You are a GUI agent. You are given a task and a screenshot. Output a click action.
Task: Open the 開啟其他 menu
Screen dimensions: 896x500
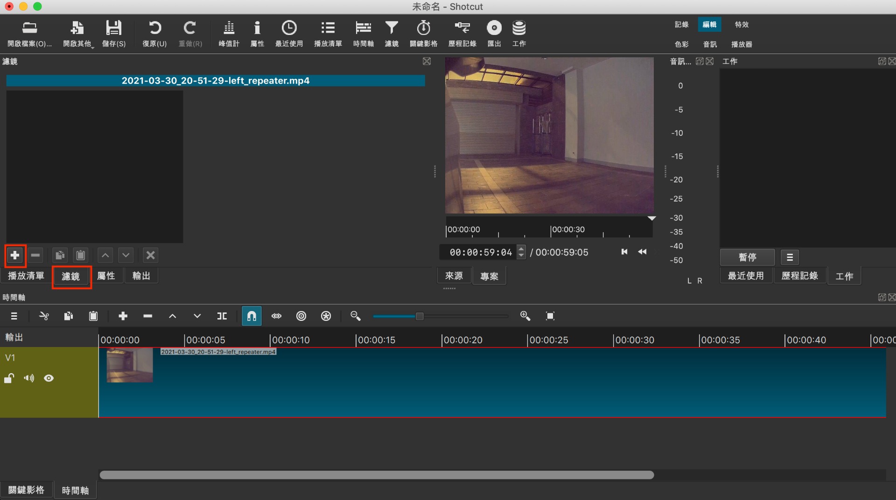pos(78,34)
